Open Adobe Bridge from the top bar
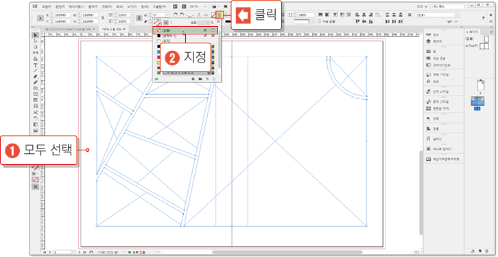 (x=175, y=6)
